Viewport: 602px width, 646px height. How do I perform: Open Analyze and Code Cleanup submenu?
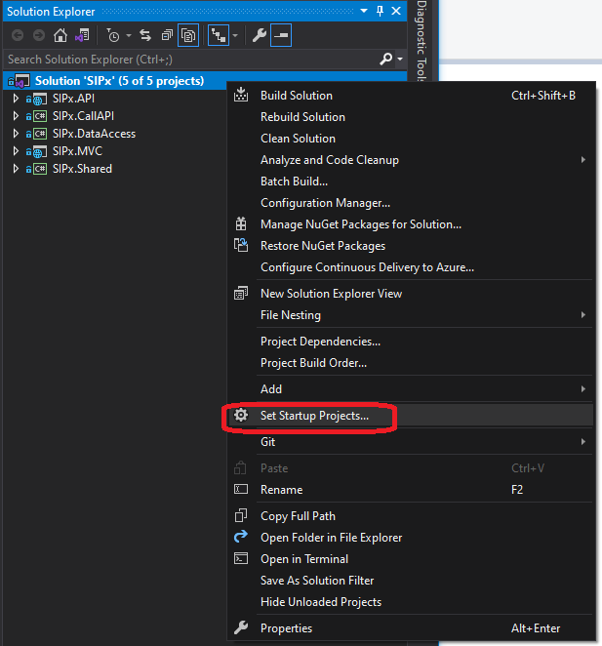411,160
